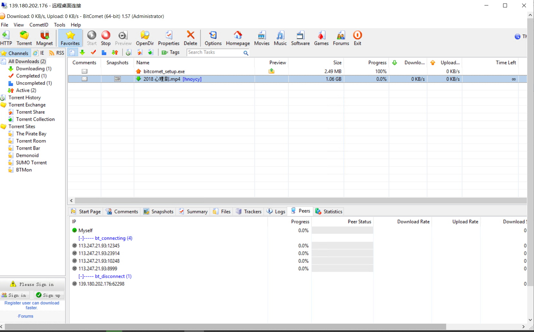Click the red X Delete icon

(x=190, y=38)
